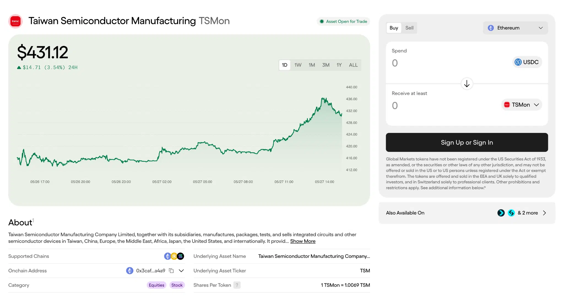
Task: Click the '1 TSMon = 1.0069 TSM' value
Action: pyautogui.click(x=345, y=285)
